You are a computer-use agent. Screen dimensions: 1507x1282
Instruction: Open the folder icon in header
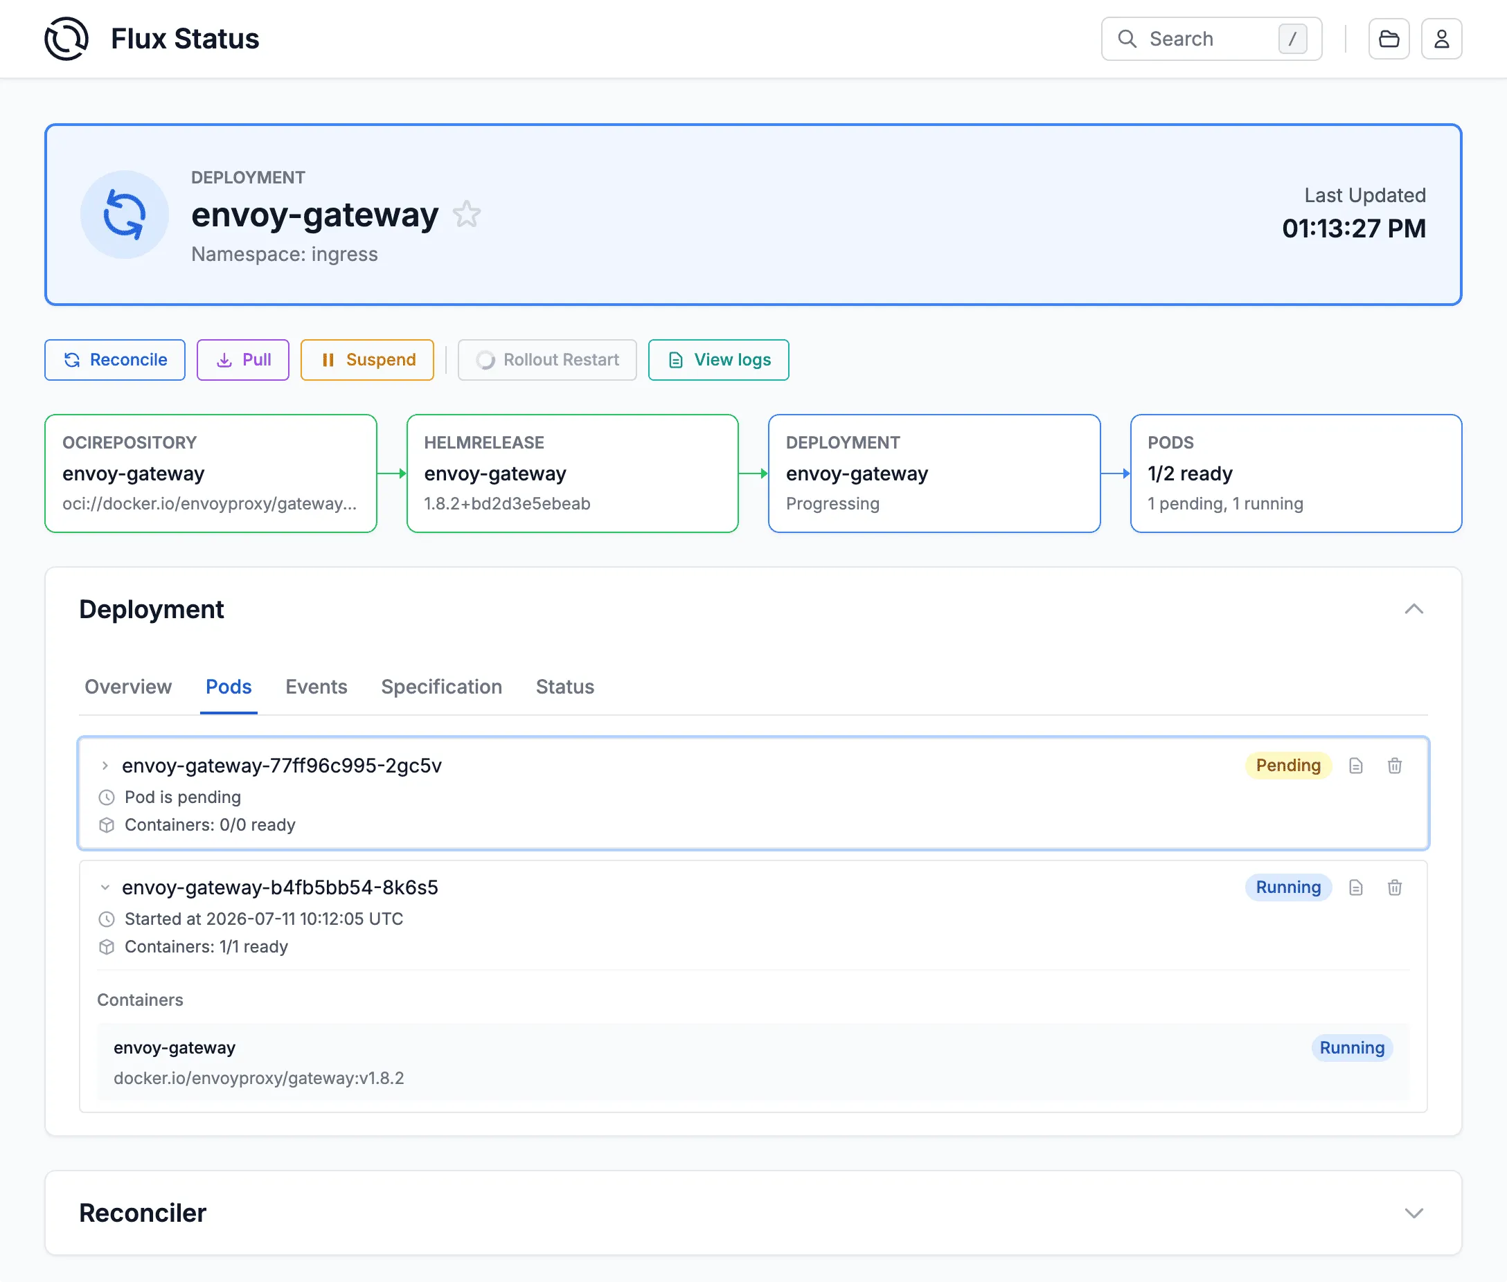point(1389,39)
